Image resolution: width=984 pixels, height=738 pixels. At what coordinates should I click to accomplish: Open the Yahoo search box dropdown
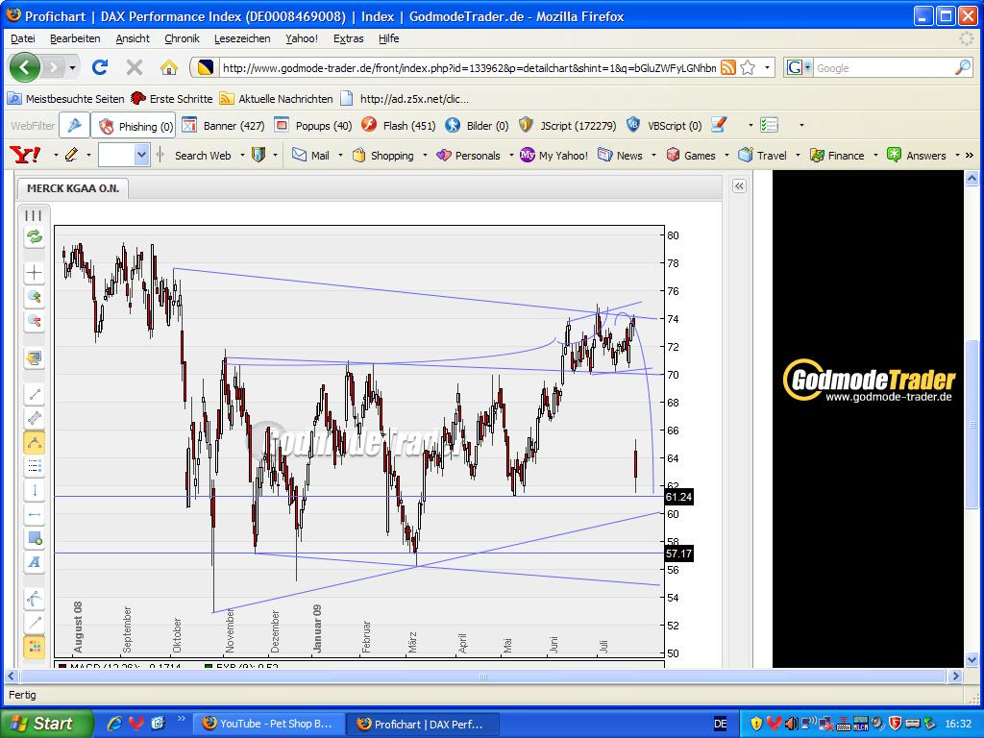pos(142,155)
